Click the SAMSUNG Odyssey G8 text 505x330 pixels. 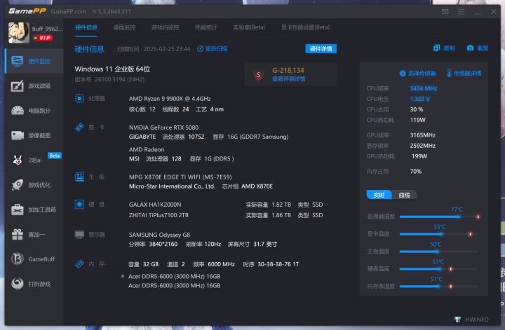159,235
